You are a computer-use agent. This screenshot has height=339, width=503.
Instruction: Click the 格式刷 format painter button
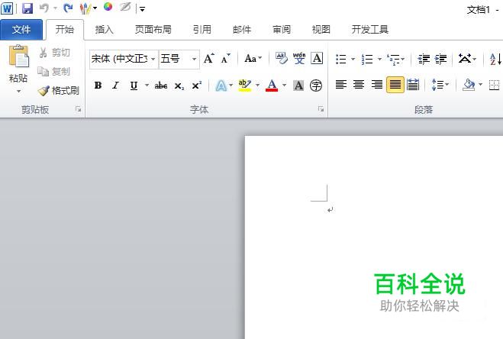pos(58,91)
